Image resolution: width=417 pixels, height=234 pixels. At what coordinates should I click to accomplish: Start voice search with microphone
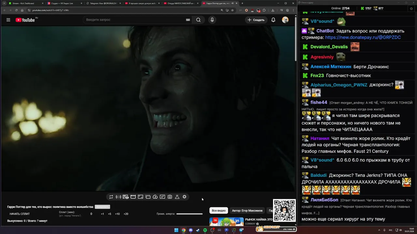point(212,20)
